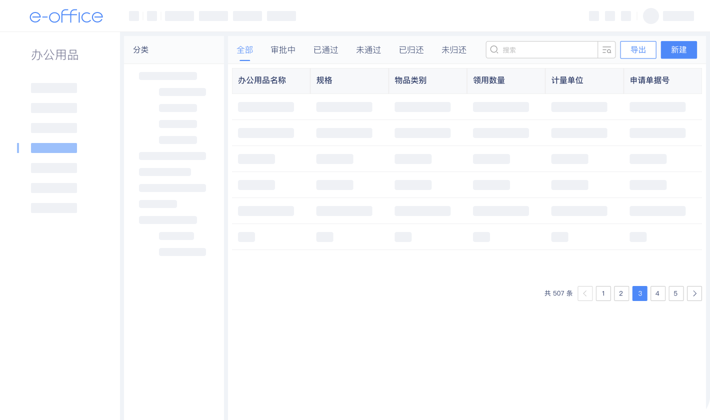
Task: Select current page 3
Action: tap(640, 293)
